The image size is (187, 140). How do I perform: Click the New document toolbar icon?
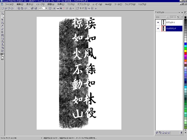pos(3,8)
